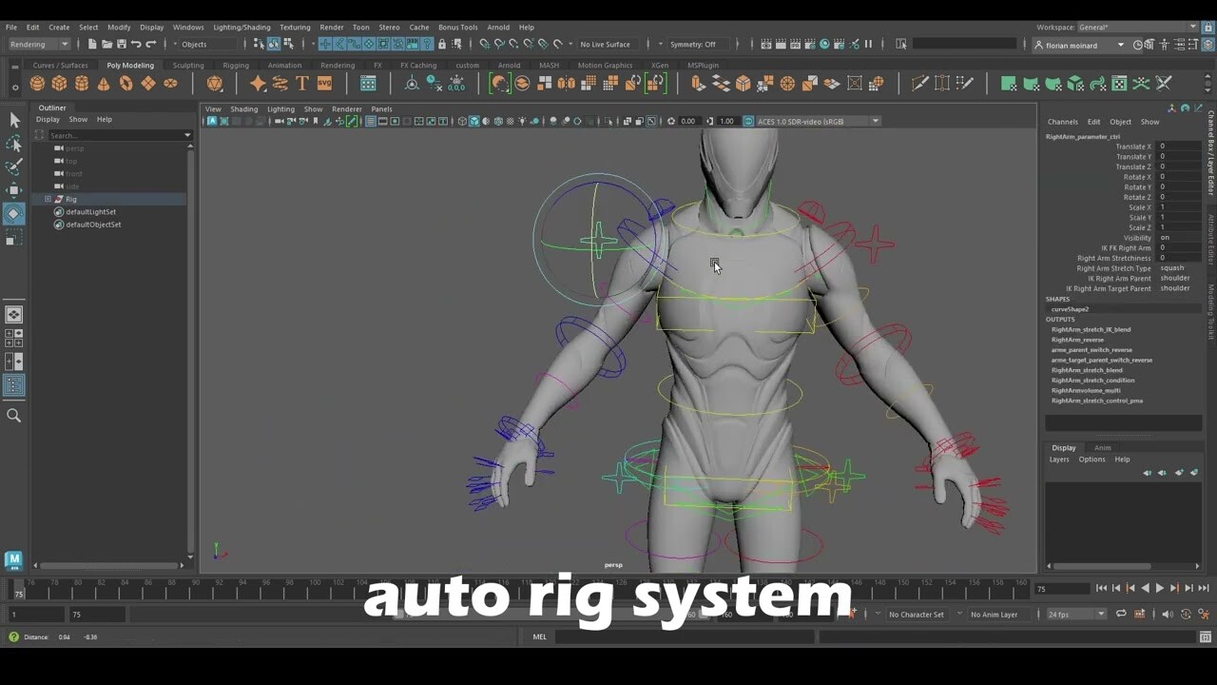Select the polygon Sphere tool on the shelf
1217x685 pixels.
35,84
